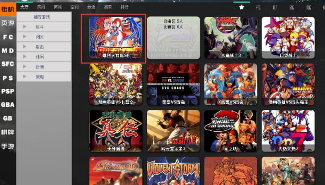
Task: Switch to the 大厅 tab
Action: click(x=24, y=7)
